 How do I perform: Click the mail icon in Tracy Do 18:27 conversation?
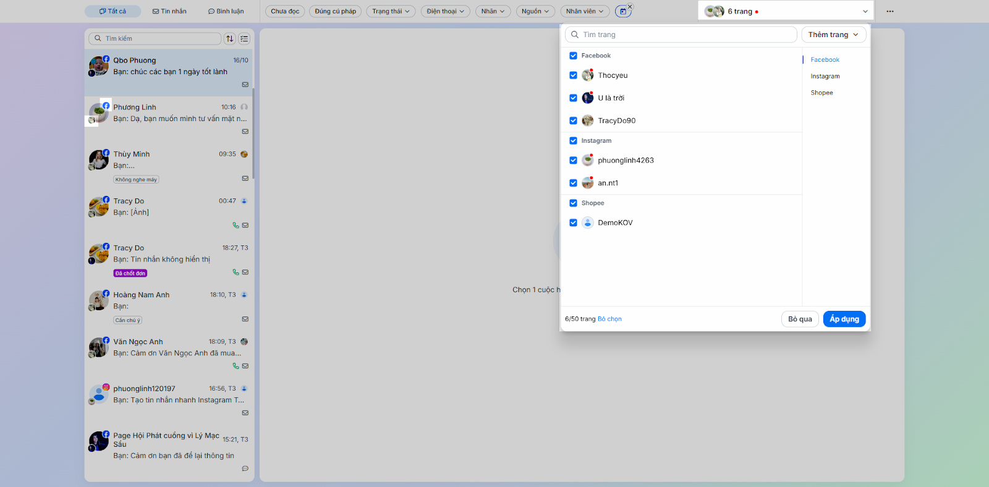point(245,273)
